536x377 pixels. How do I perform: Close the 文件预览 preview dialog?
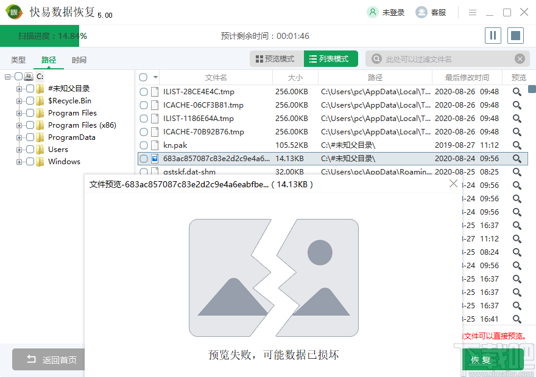pos(453,184)
